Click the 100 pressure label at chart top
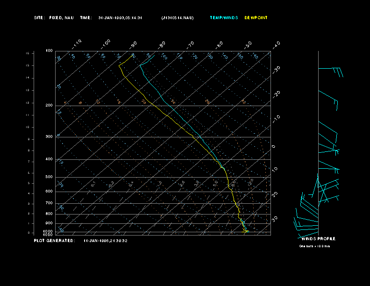Image resolution: width=370 pixels, height=286 pixels. [49, 50]
